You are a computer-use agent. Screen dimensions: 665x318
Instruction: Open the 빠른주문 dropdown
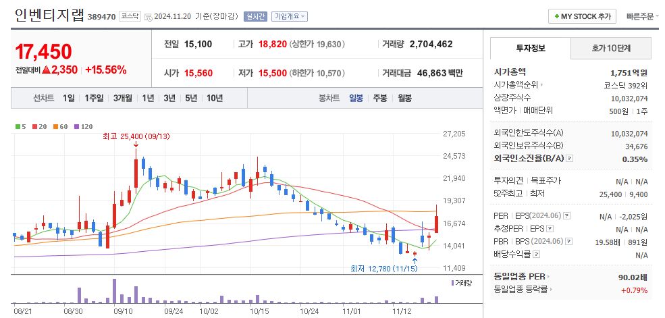[643, 16]
